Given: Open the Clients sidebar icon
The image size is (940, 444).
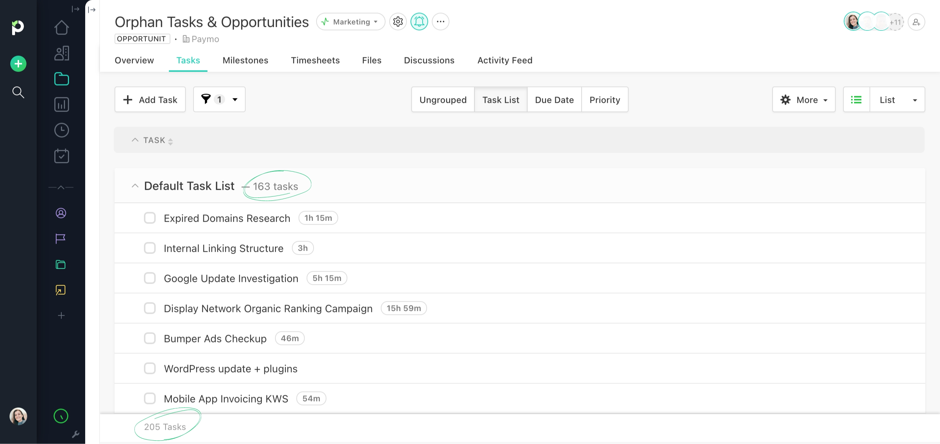Looking at the screenshot, I should [x=61, y=53].
